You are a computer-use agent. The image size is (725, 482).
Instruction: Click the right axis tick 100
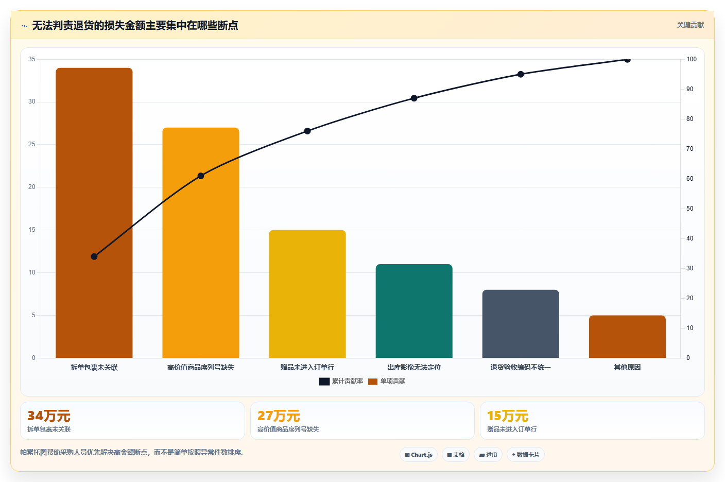click(692, 59)
